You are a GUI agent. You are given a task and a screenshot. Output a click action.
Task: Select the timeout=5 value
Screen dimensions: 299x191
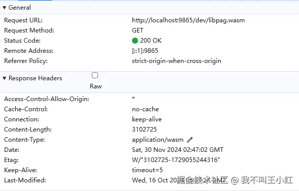pos(147,170)
